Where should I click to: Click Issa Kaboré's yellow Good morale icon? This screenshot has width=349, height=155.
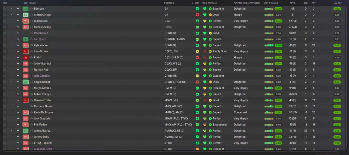tap(210, 33)
